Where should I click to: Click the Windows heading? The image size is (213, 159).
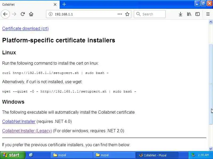[13, 102]
